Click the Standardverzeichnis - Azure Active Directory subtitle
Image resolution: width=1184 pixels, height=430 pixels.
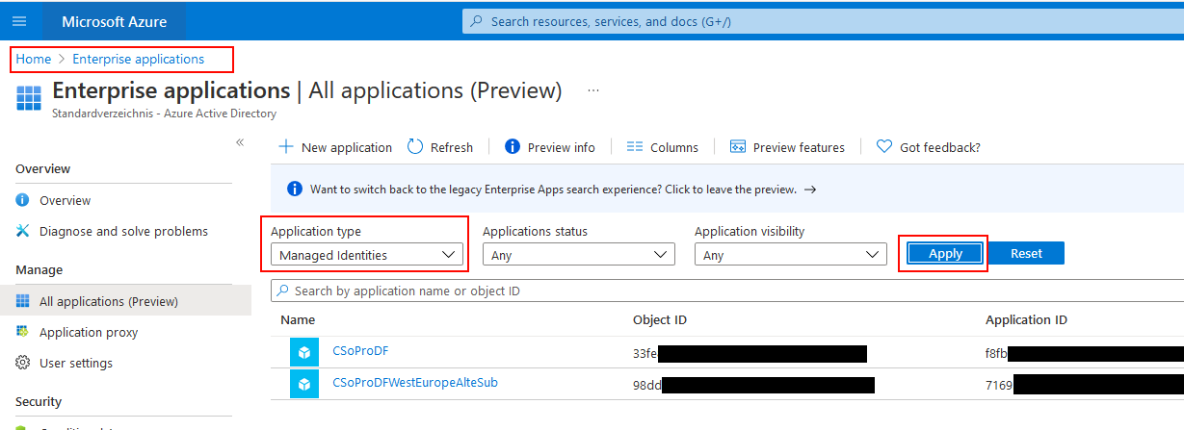[165, 114]
